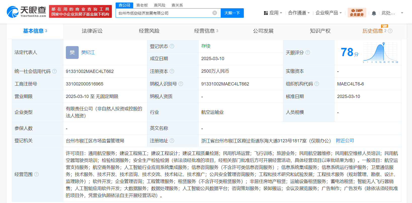Click help icon beside 经营范围
The height and width of the screenshot is (203, 412).
pyautogui.click(x=36, y=174)
